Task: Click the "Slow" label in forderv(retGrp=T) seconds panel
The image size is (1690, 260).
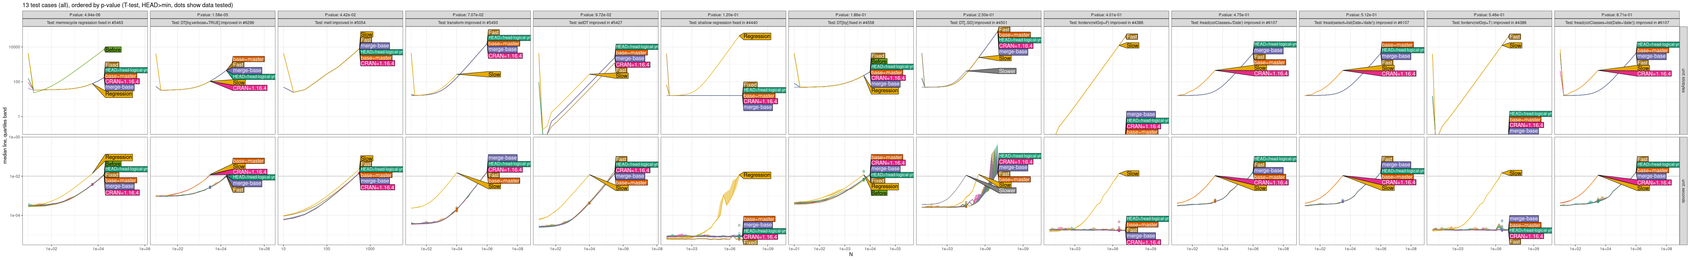Action: tap(1515, 173)
